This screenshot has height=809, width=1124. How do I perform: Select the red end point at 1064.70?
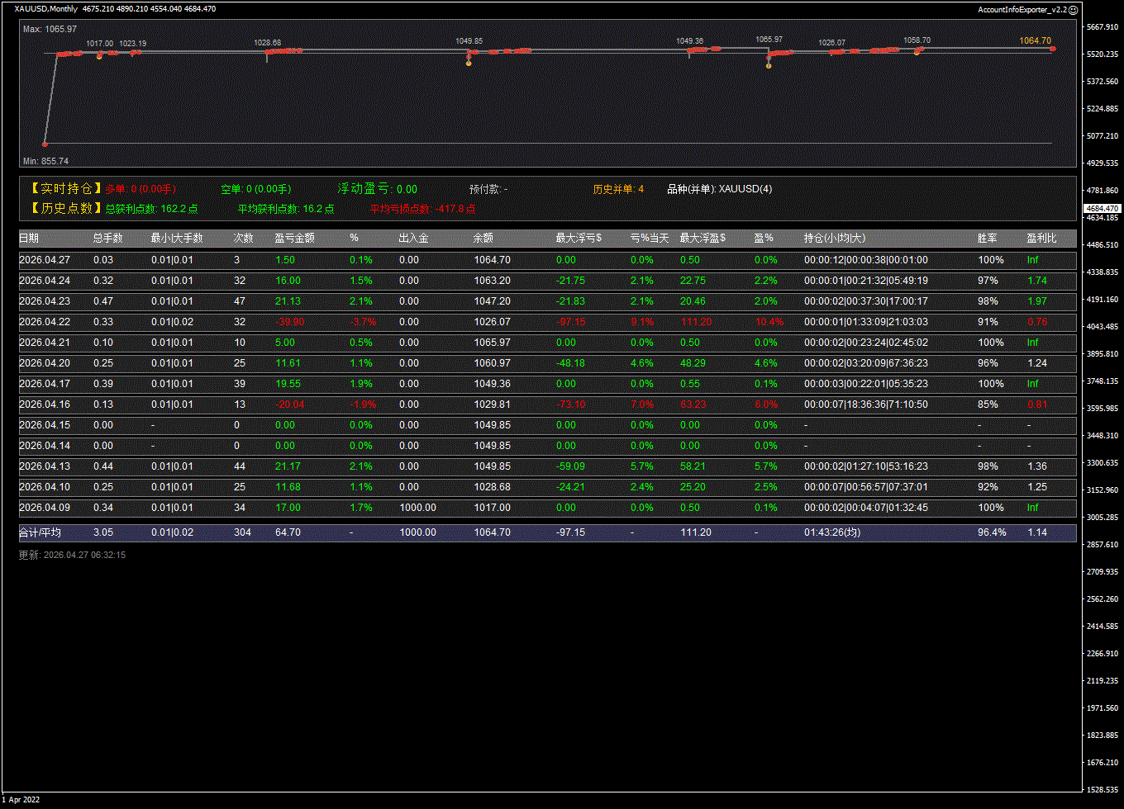1053,50
